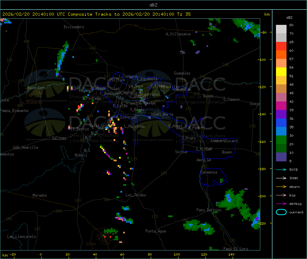
Task: Pick the blue 35 dBZ color swatch
Action: [x=281, y=123]
